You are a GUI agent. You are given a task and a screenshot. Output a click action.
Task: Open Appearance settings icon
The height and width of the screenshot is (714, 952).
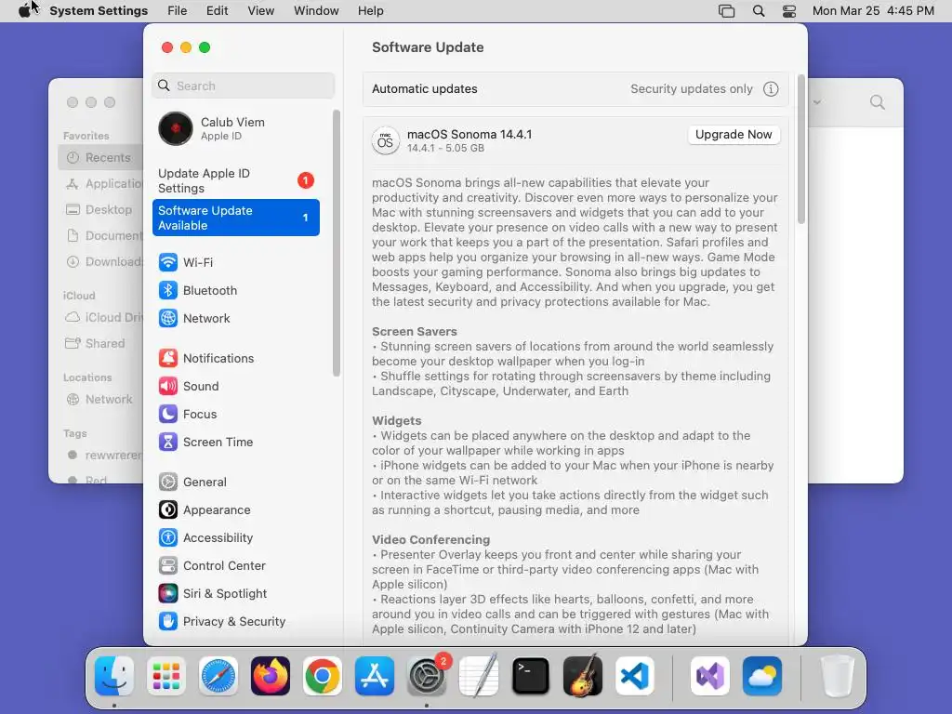tap(168, 510)
